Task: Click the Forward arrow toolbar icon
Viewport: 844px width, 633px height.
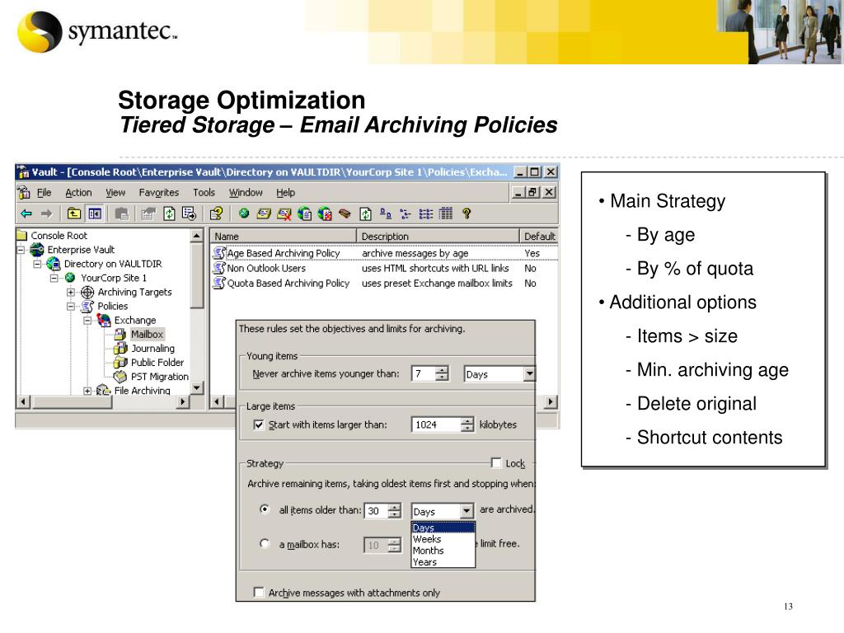Action: 46,213
